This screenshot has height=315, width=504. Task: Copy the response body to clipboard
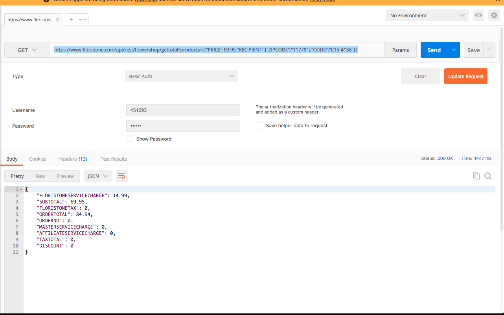pyautogui.click(x=476, y=176)
